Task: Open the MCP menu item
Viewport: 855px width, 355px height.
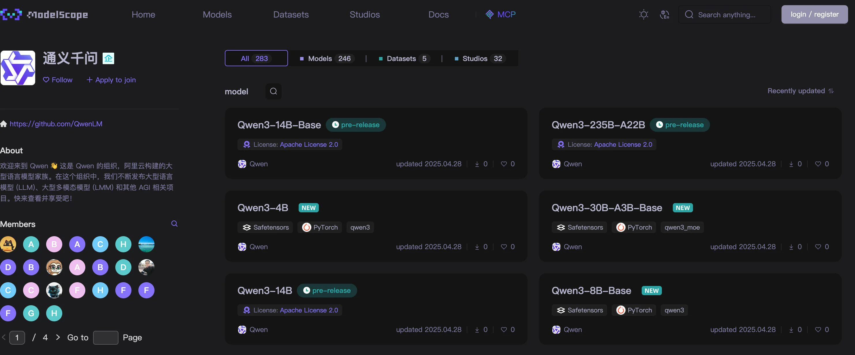Action: pos(500,14)
